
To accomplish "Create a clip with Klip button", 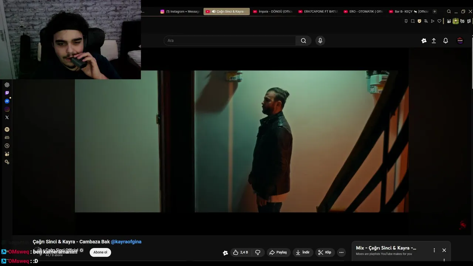I will click(325, 252).
